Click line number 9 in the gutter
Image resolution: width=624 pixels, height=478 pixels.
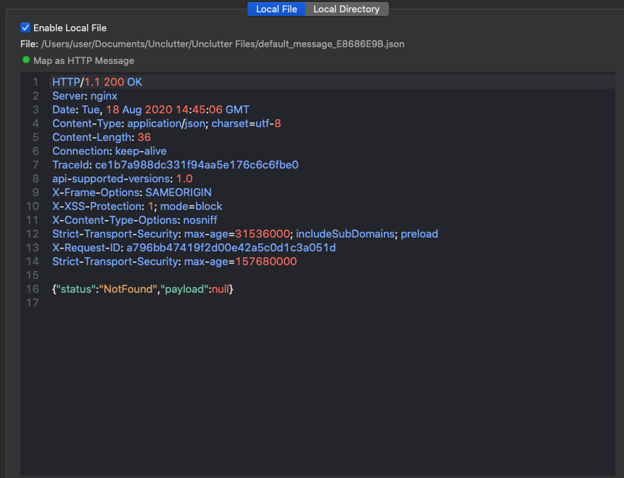pyautogui.click(x=35, y=192)
